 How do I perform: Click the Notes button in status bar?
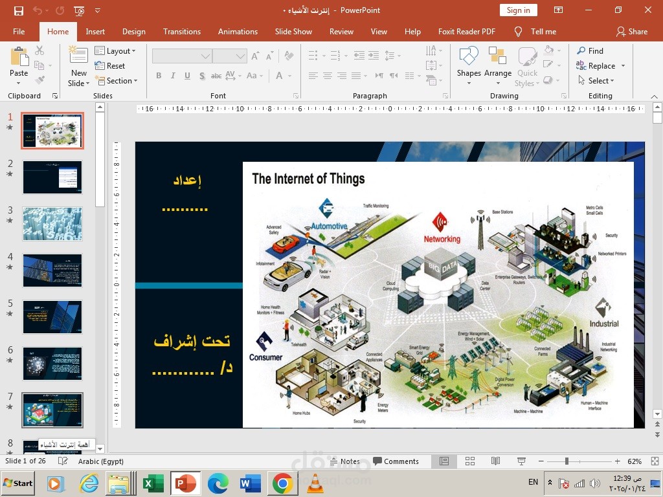click(x=344, y=461)
